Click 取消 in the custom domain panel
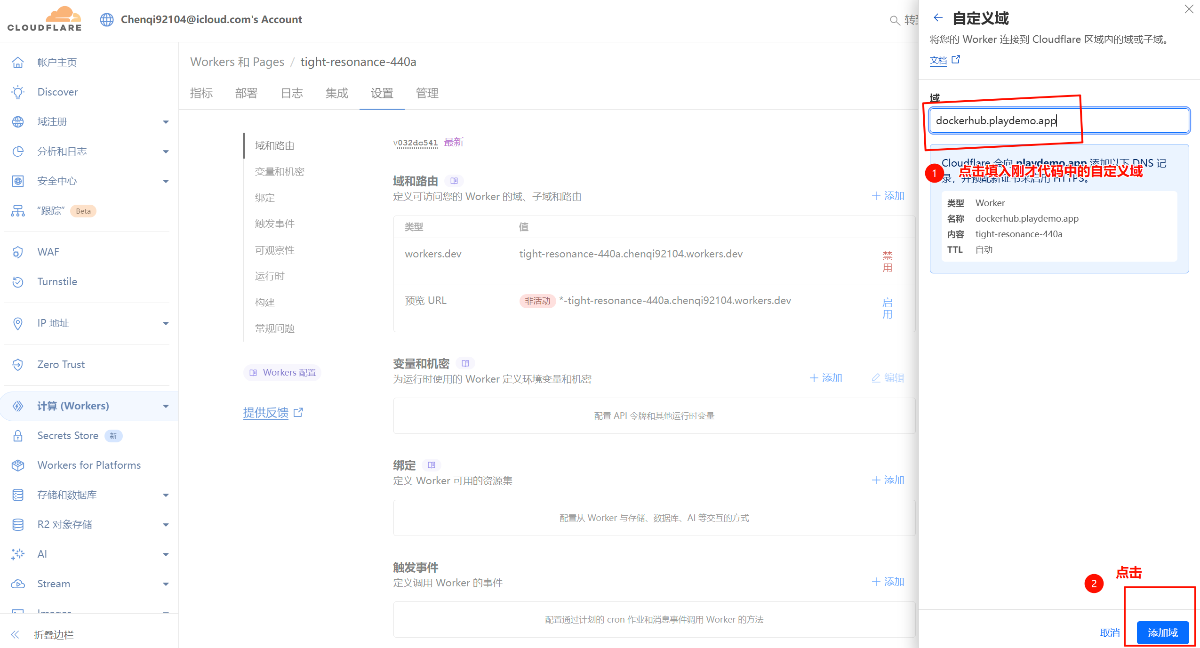Image resolution: width=1200 pixels, height=648 pixels. pyautogui.click(x=1110, y=633)
